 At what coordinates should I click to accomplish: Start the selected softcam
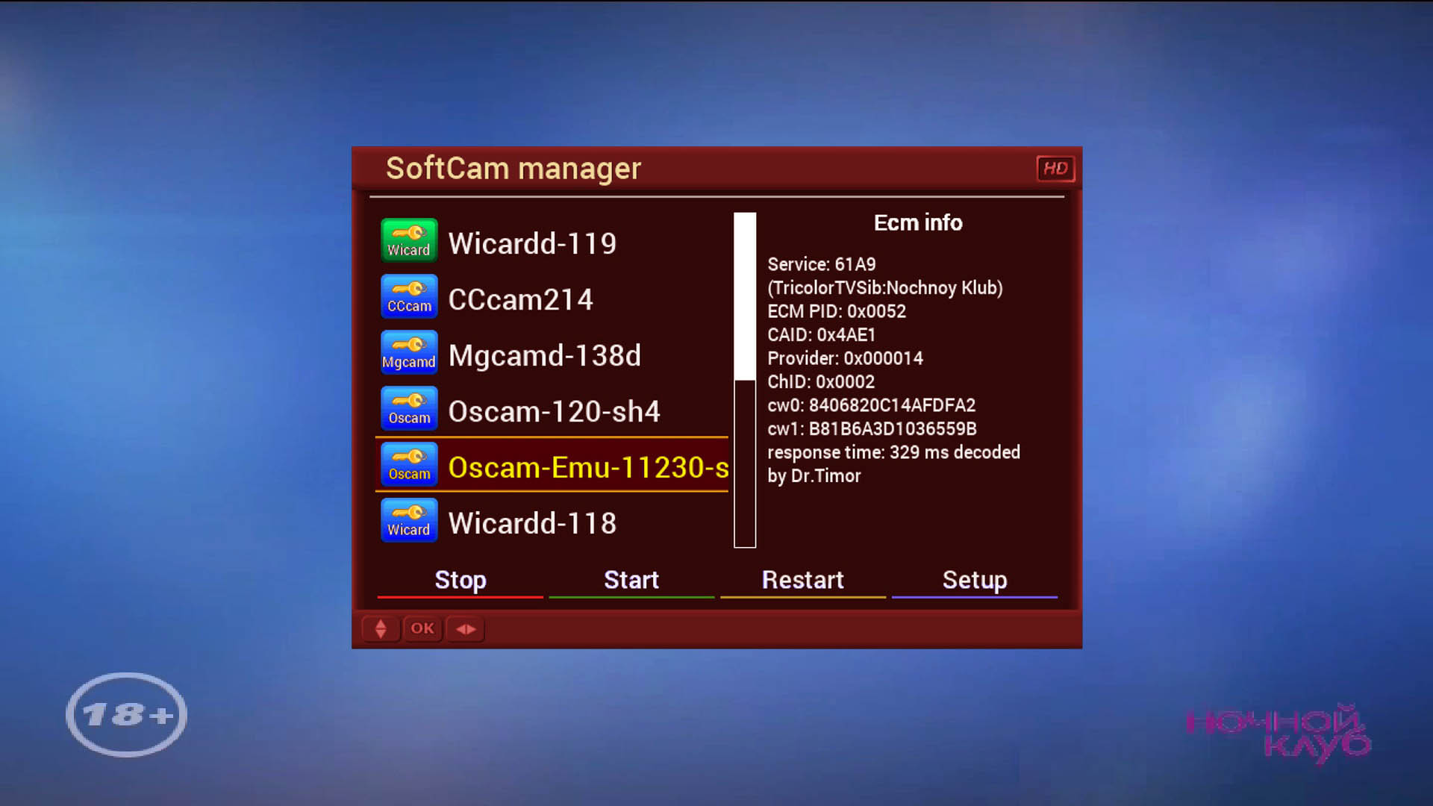pos(631,581)
